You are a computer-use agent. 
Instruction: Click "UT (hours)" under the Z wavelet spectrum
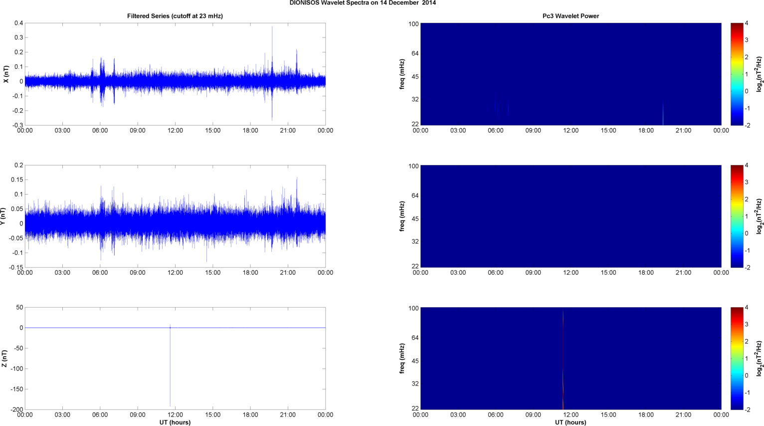(571, 423)
